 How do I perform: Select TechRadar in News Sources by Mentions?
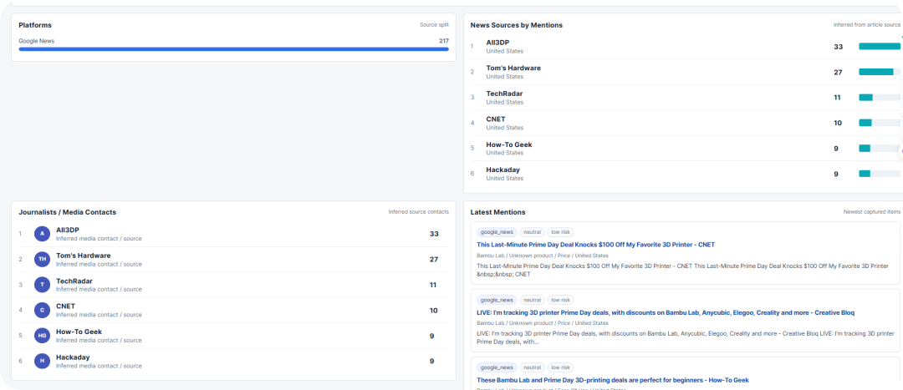pos(504,94)
